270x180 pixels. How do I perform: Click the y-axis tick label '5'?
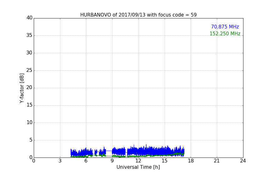(31, 140)
